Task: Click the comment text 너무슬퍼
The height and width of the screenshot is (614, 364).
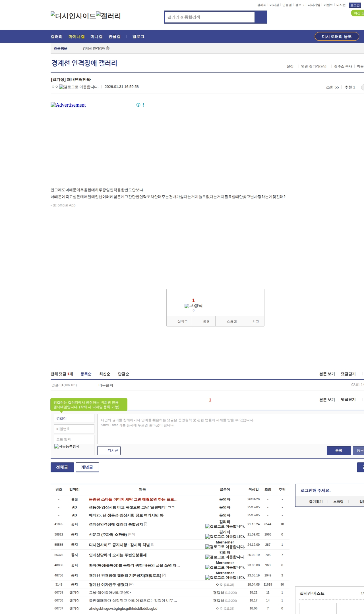Action: click(x=106, y=385)
